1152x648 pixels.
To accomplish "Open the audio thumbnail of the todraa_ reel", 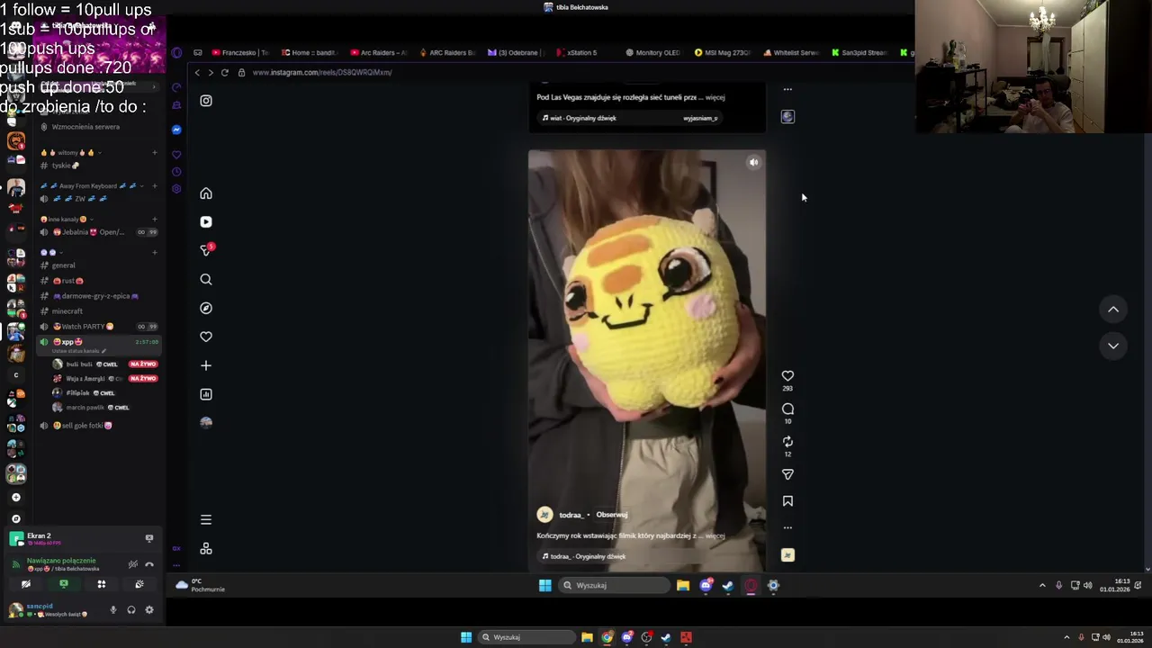I will [x=787, y=555].
